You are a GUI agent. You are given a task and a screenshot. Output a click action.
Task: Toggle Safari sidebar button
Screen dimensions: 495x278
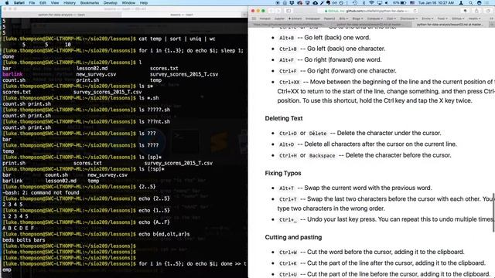pos(288,11)
